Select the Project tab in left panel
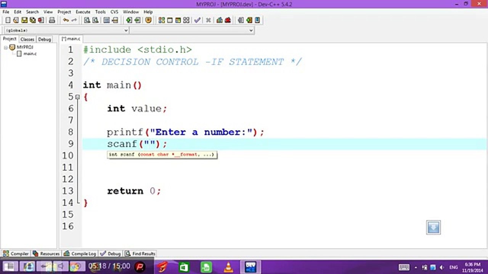 [10, 39]
